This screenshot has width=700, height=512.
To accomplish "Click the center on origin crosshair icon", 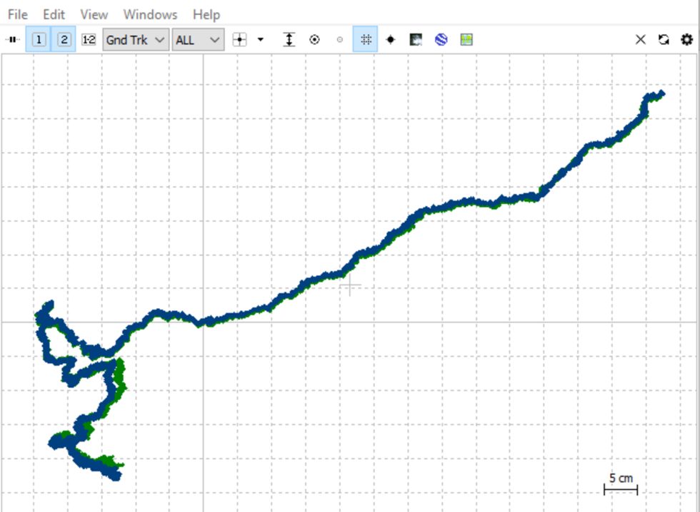I will 240,40.
